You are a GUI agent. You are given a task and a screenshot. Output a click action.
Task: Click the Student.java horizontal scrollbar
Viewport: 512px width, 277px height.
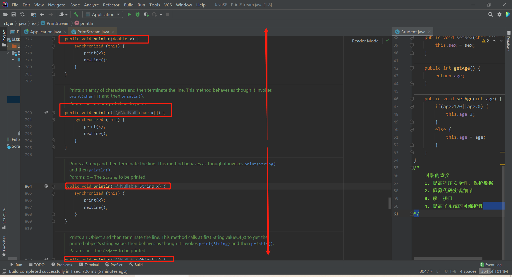(x=448, y=258)
